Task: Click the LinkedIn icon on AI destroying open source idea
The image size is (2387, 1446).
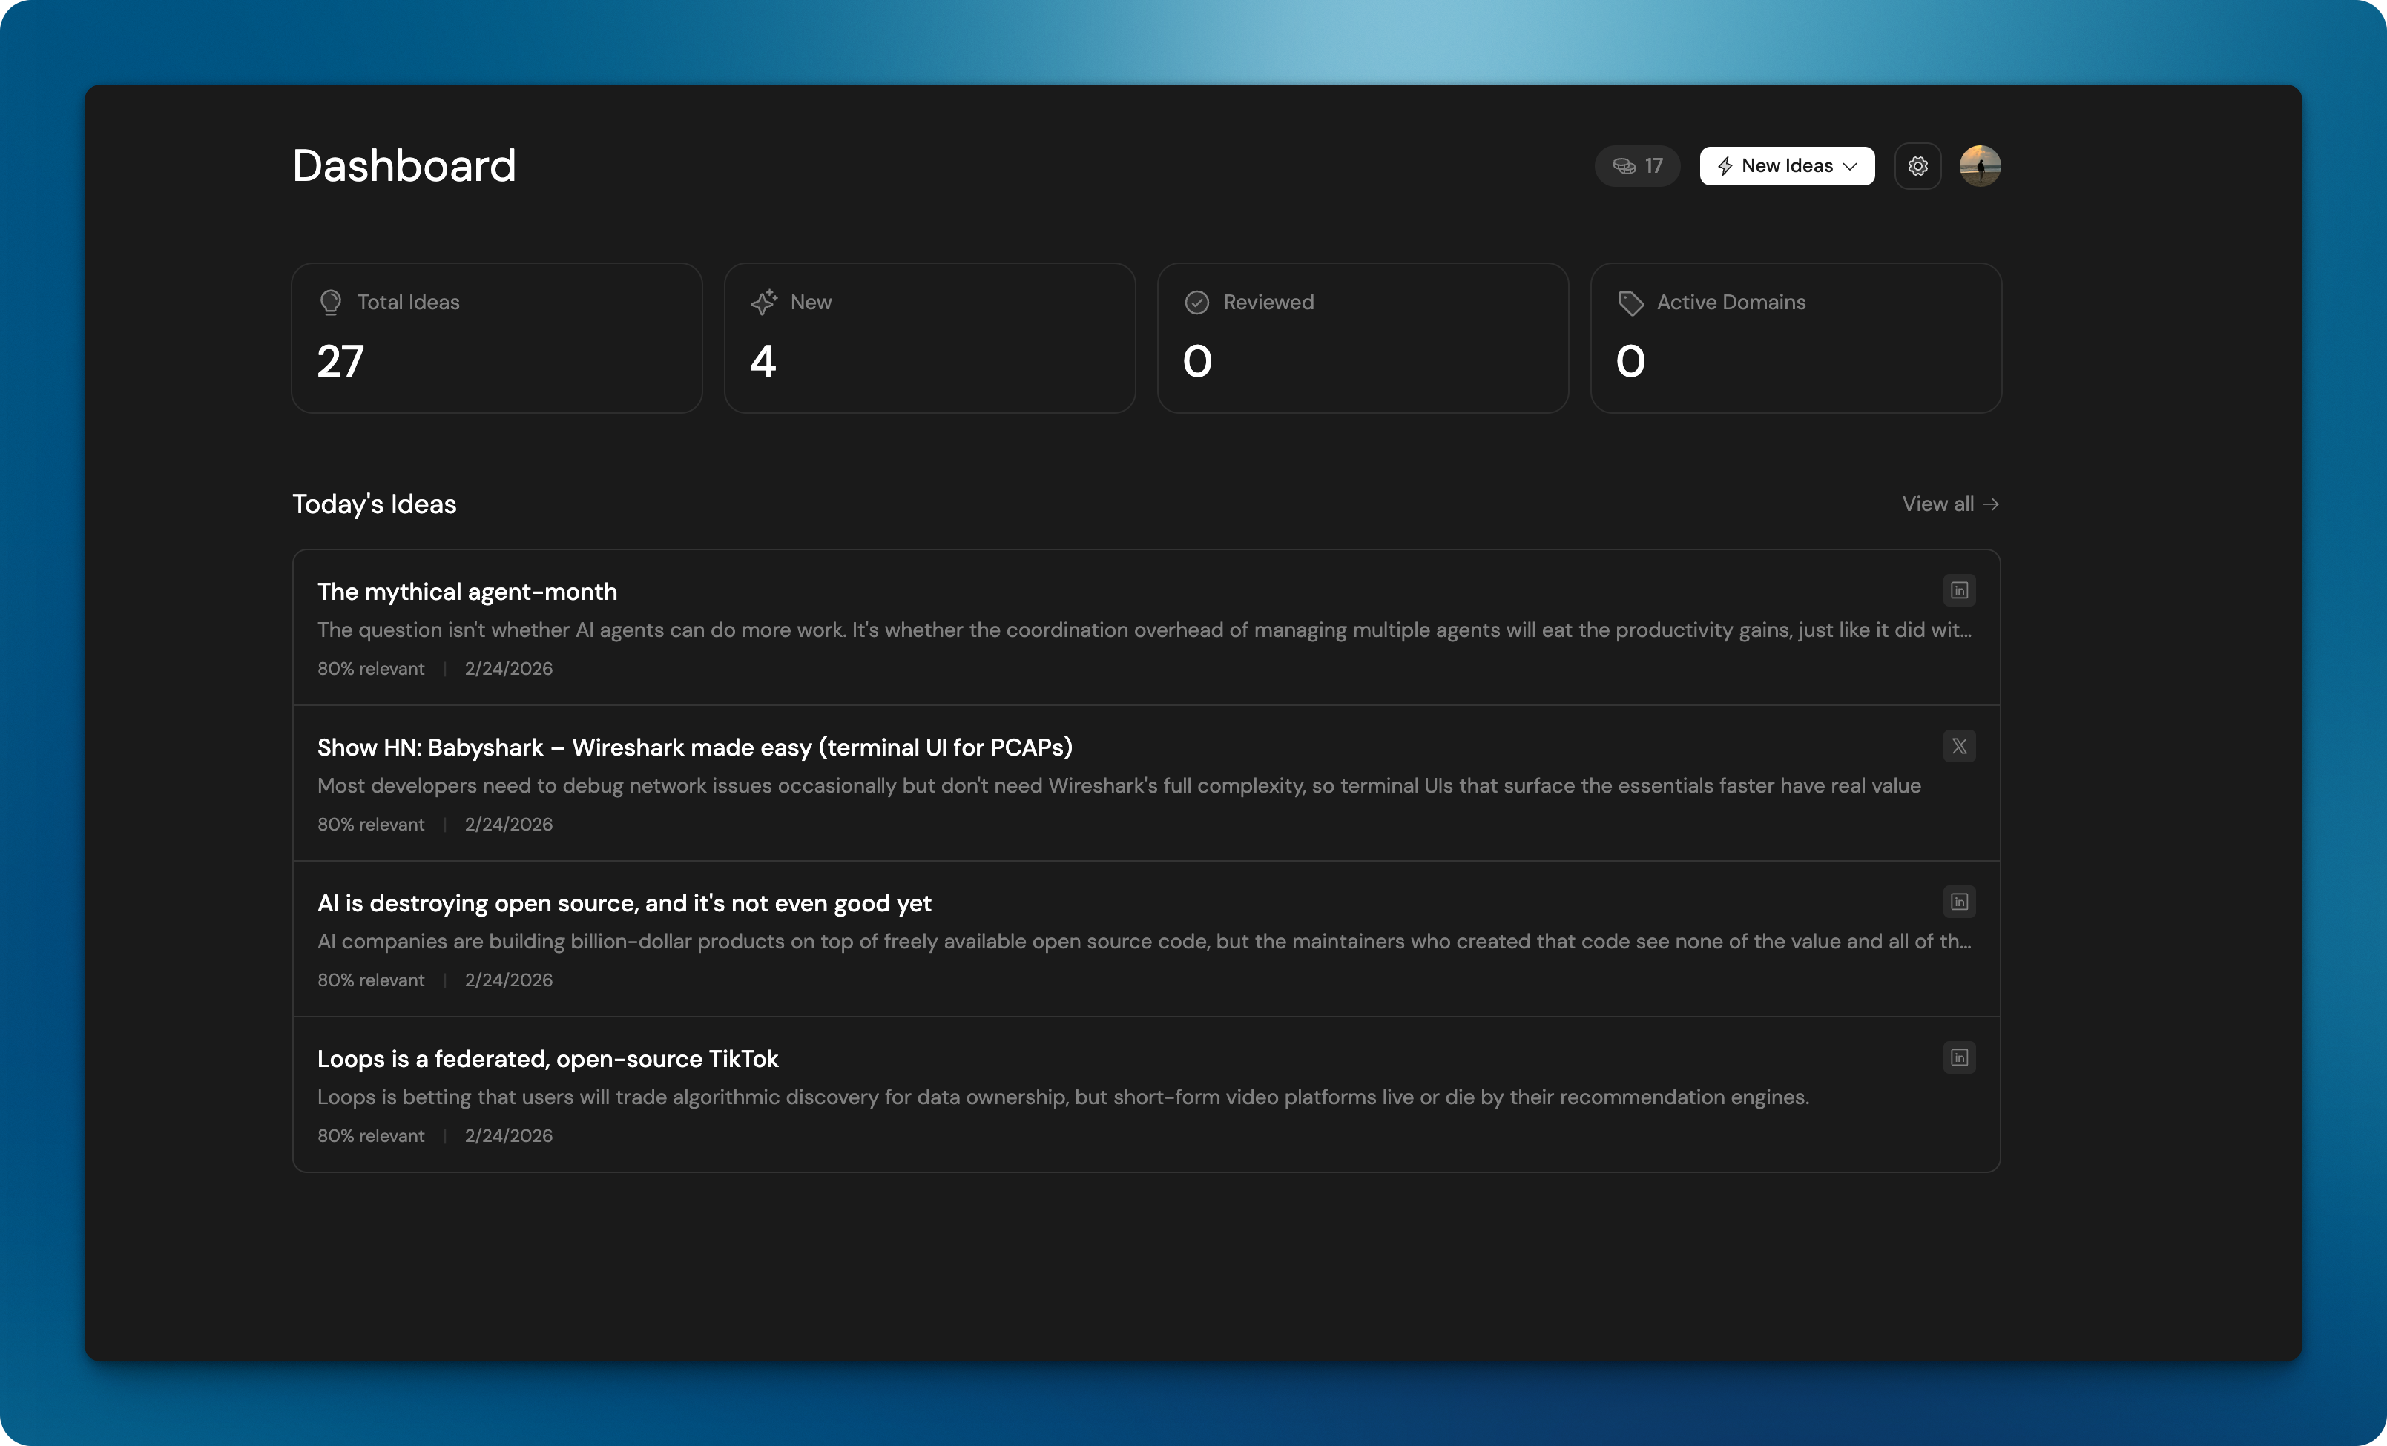Action: pos(1959,902)
